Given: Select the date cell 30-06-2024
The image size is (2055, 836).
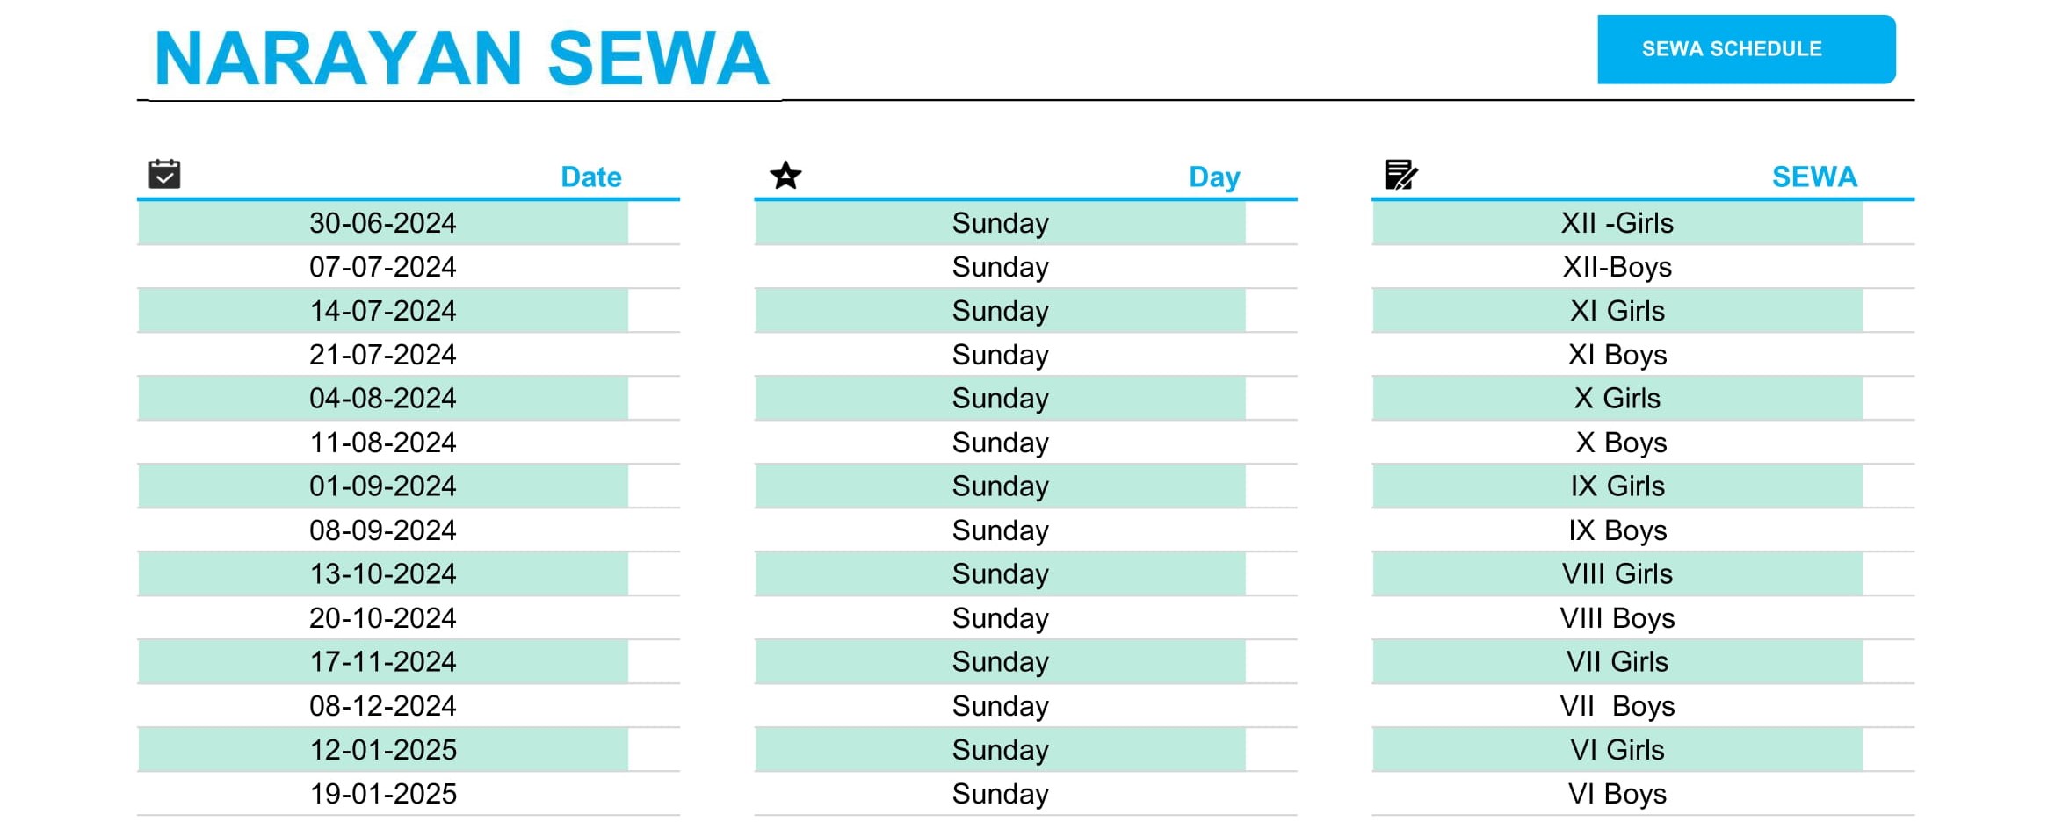Looking at the screenshot, I should pos(383,223).
